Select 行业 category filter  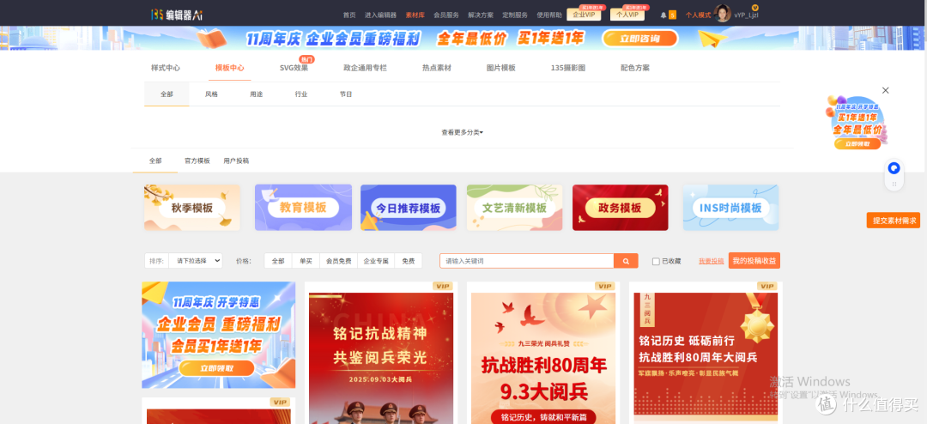[301, 94]
